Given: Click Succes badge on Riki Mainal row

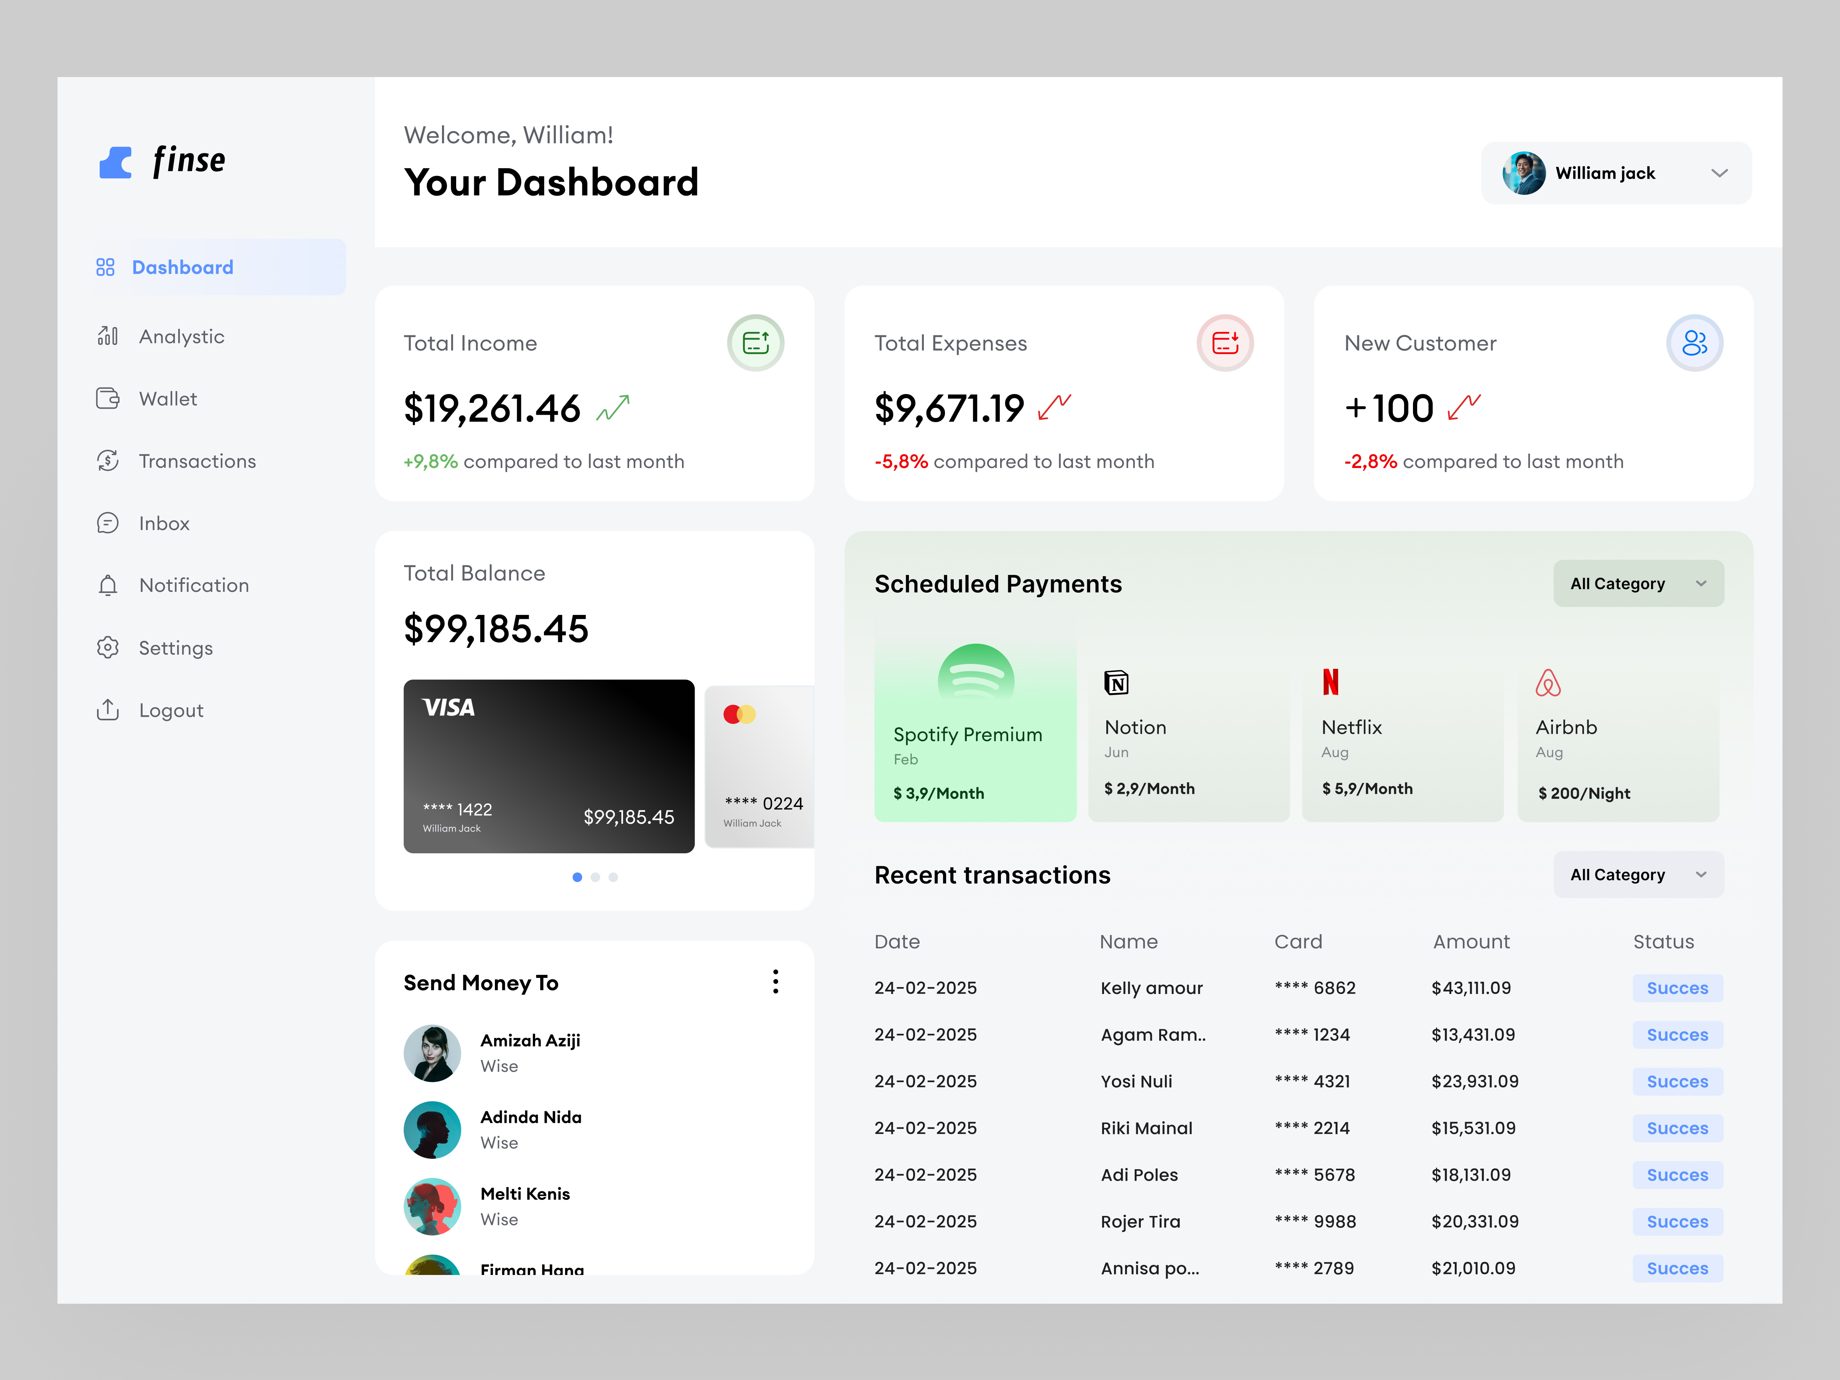Looking at the screenshot, I should [1677, 1128].
